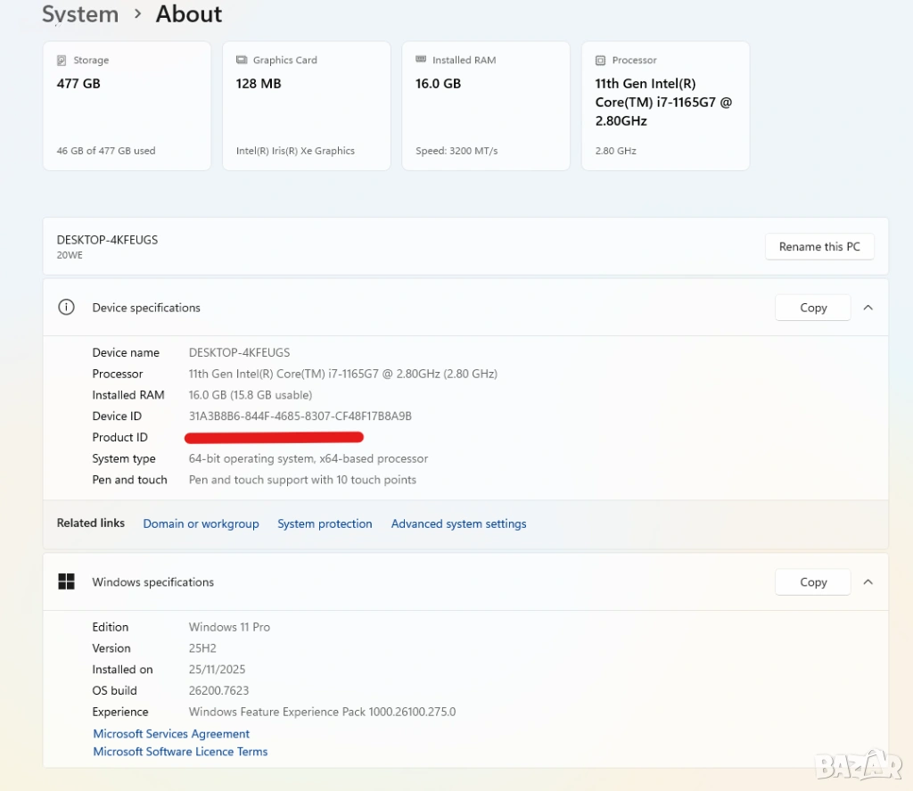
Task: Click the Installed RAM icon
Action: (421, 60)
